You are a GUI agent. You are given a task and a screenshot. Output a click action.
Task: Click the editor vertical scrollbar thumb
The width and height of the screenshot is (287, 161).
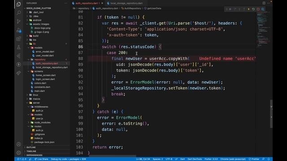point(271,114)
